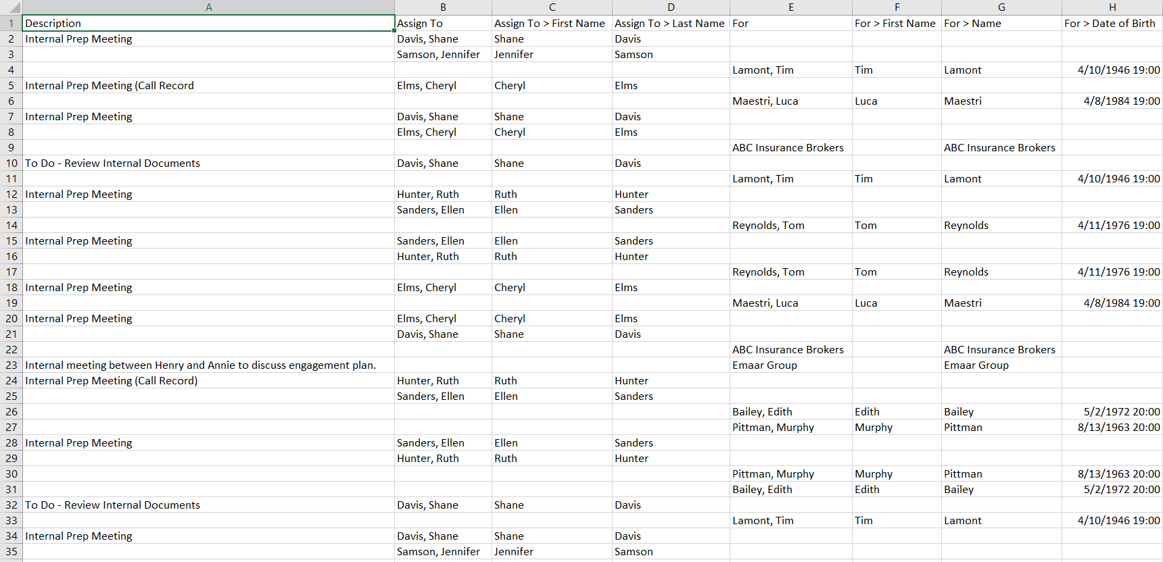The height and width of the screenshot is (562, 1163).
Task: Click the 'Assign To > First Name' header cell
Action: point(550,24)
